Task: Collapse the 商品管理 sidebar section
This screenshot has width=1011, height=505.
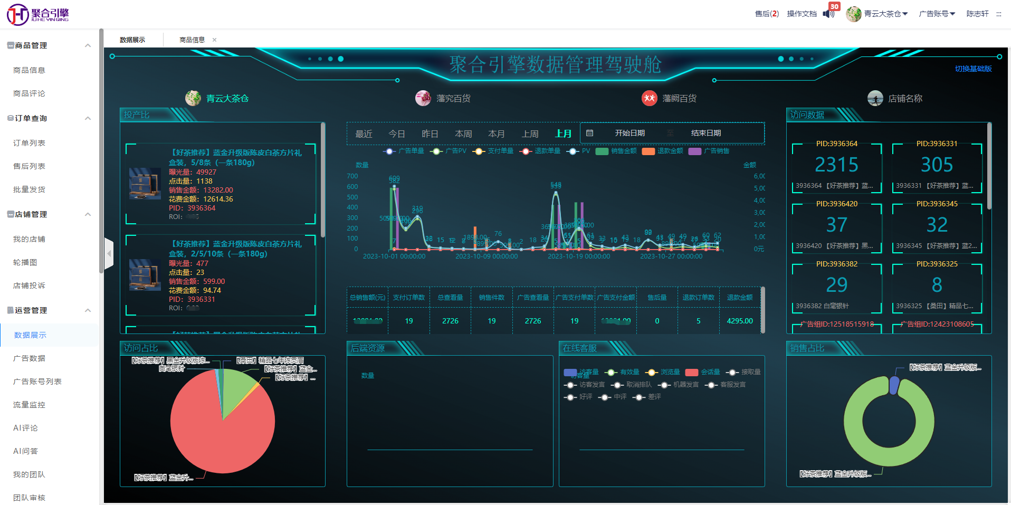Action: coord(88,45)
